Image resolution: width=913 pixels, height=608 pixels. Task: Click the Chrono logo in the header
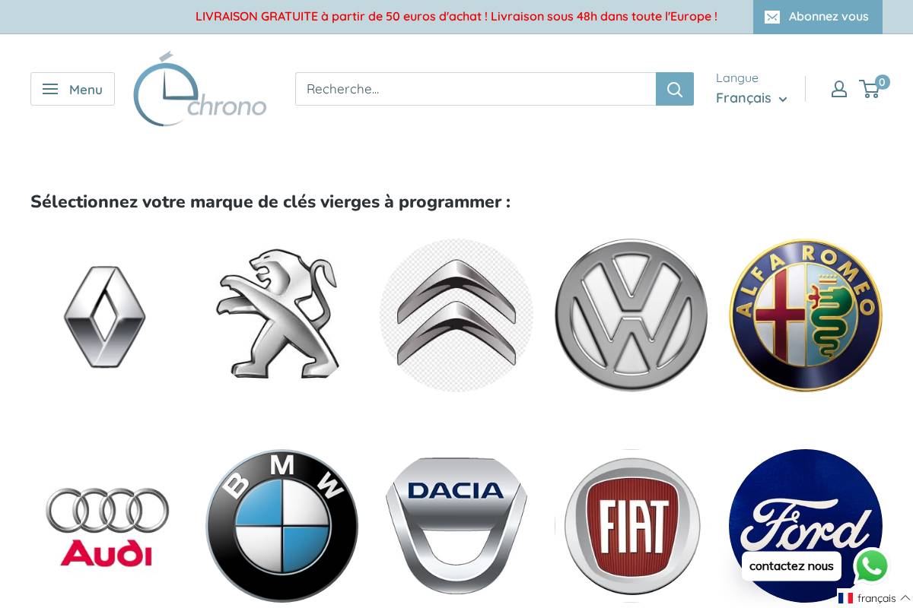pyautogui.click(x=200, y=89)
